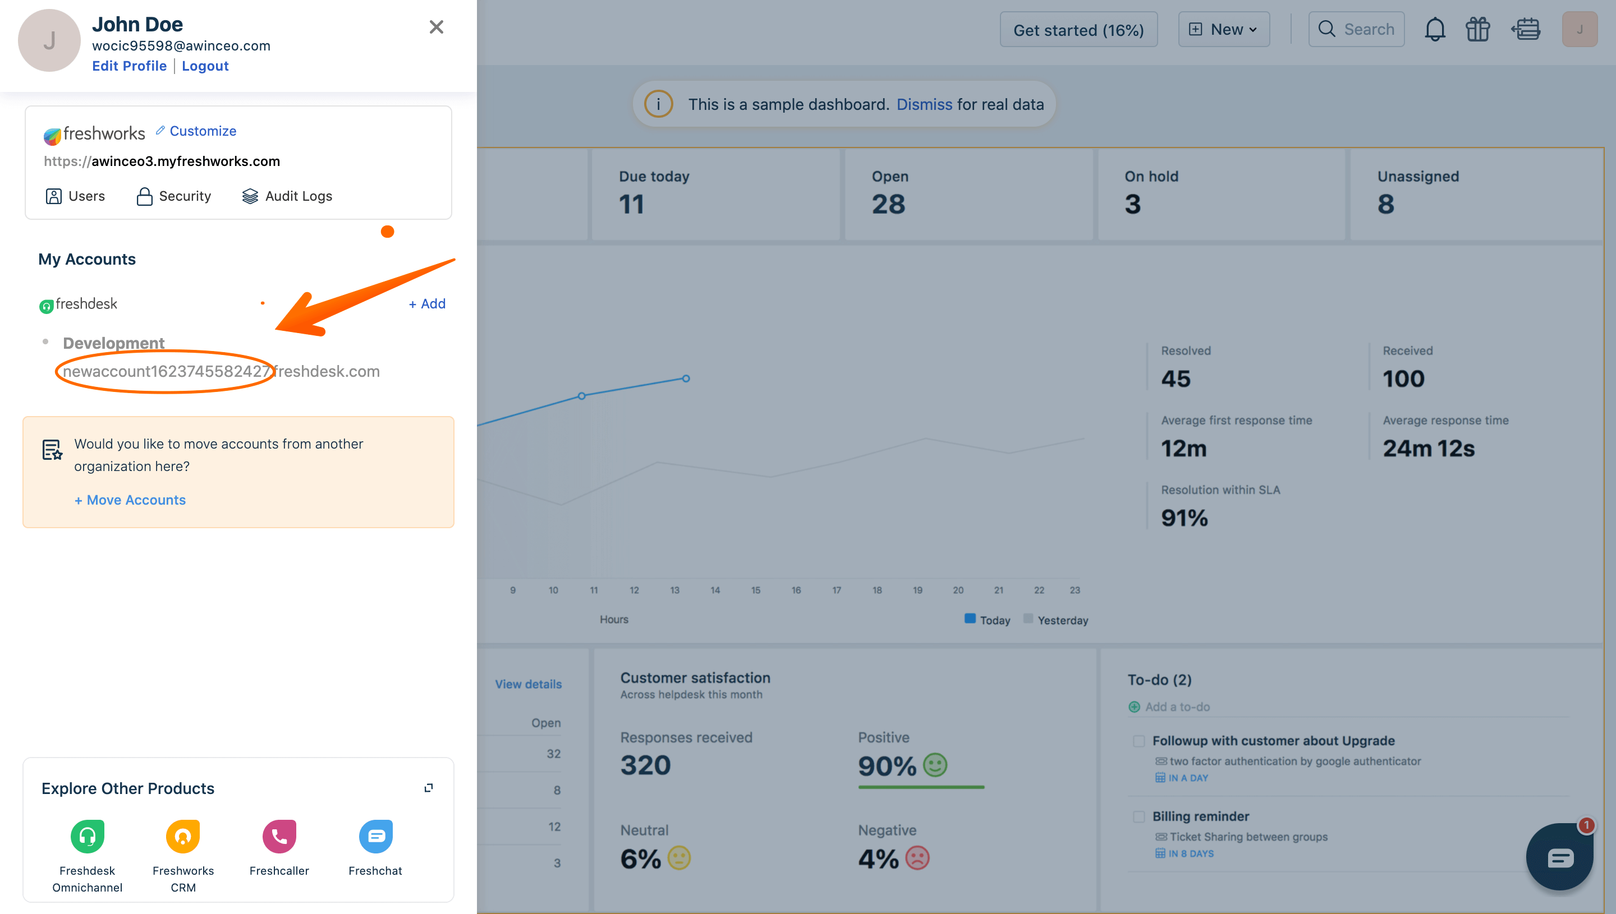Open the Audit Logs stack icon
This screenshot has width=1616, height=914.
click(x=250, y=196)
